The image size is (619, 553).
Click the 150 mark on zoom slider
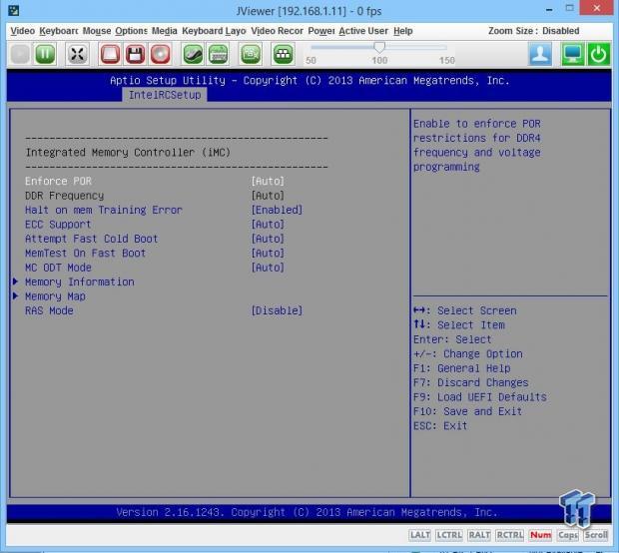click(x=447, y=61)
